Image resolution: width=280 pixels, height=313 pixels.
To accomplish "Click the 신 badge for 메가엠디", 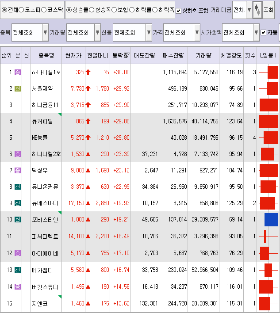I will (18, 270).
